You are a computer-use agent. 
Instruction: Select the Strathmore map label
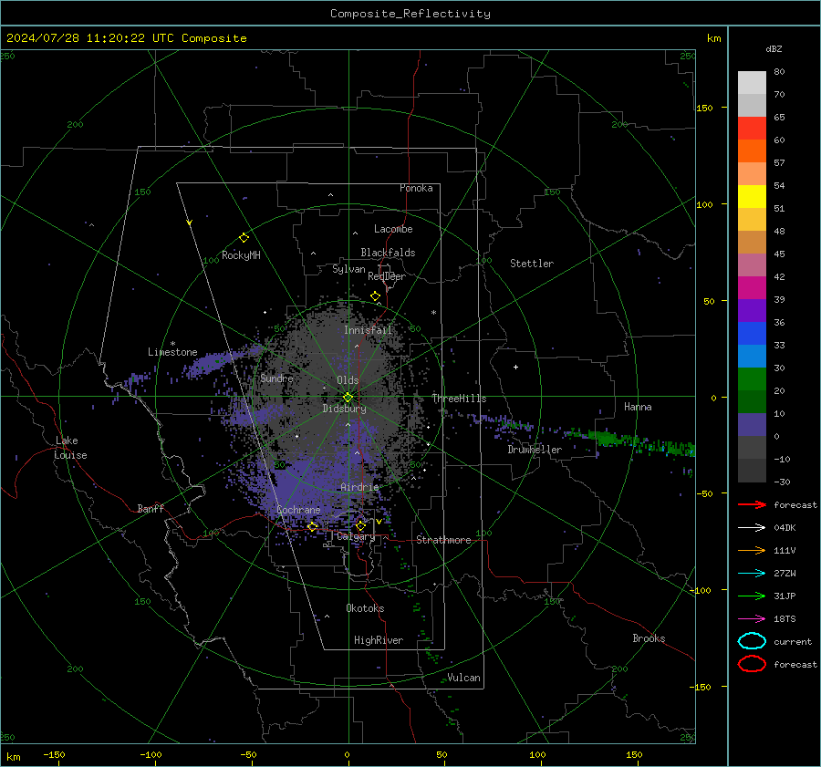pos(443,540)
